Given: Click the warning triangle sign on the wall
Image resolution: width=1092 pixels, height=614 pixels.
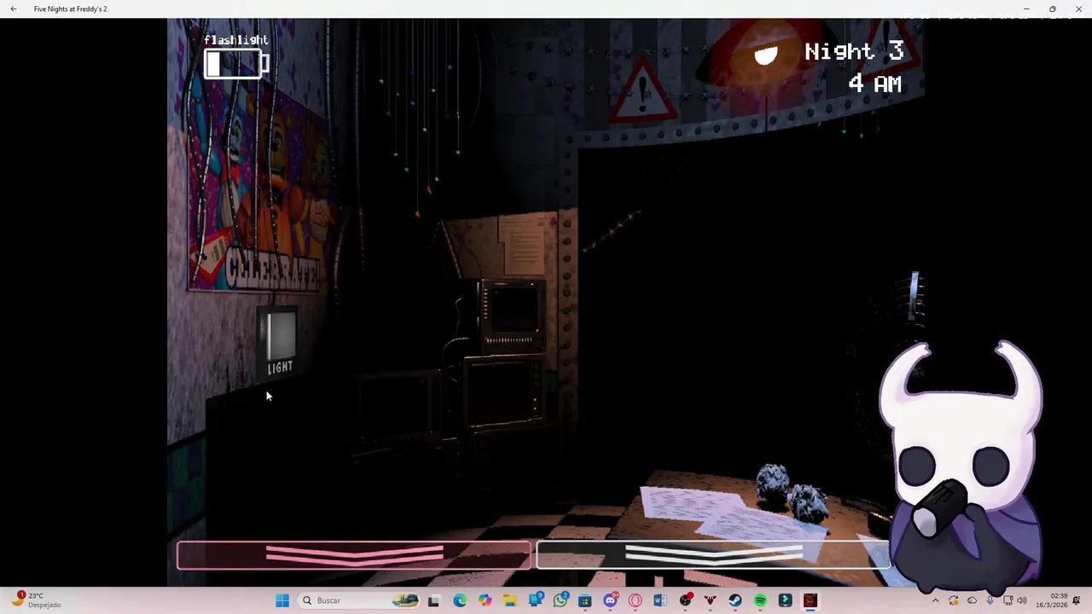Looking at the screenshot, I should pyautogui.click(x=644, y=90).
